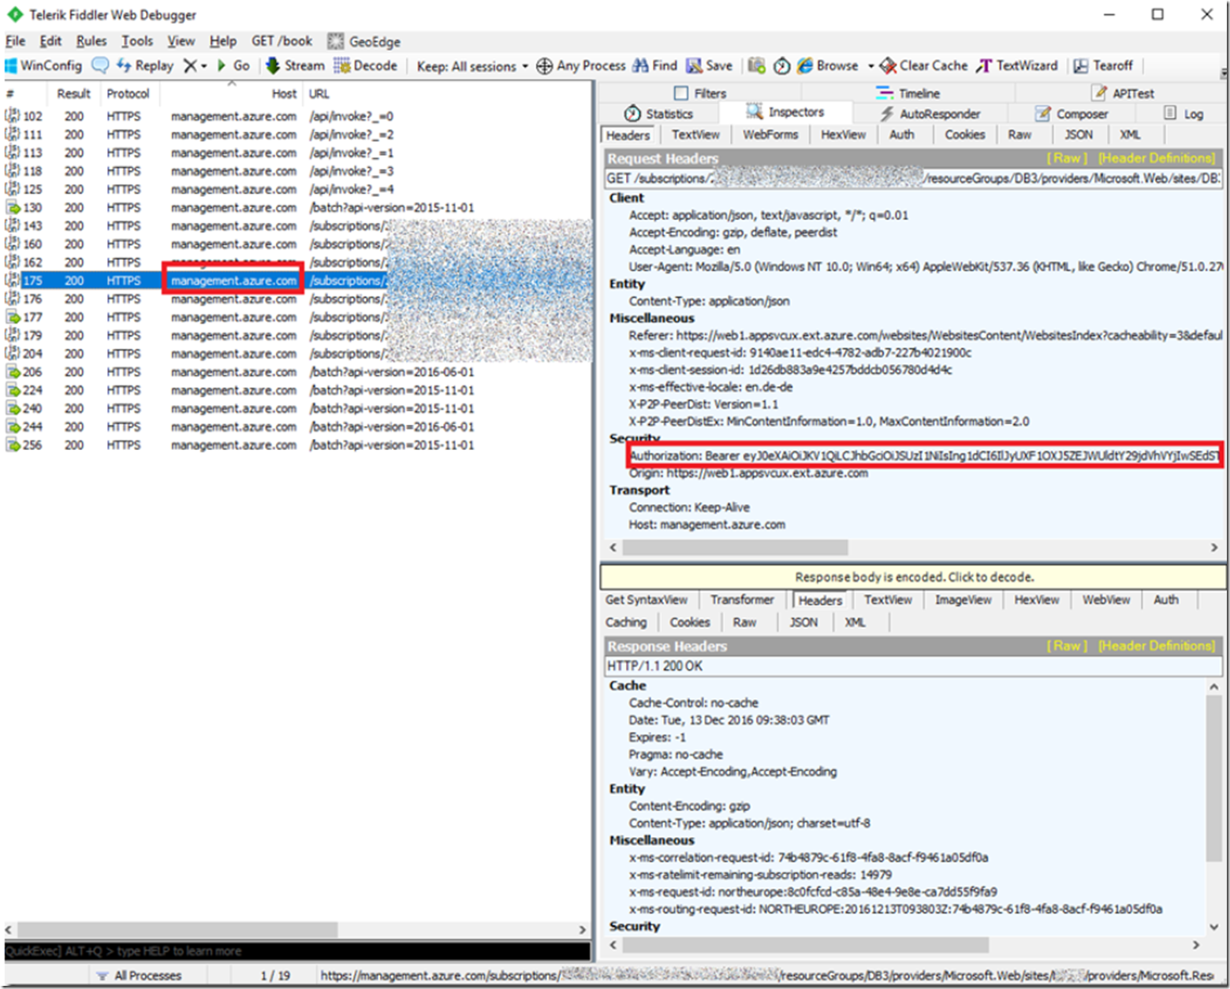
Task: Select session 102 /api/invoke?_=0
Action: tap(297, 116)
